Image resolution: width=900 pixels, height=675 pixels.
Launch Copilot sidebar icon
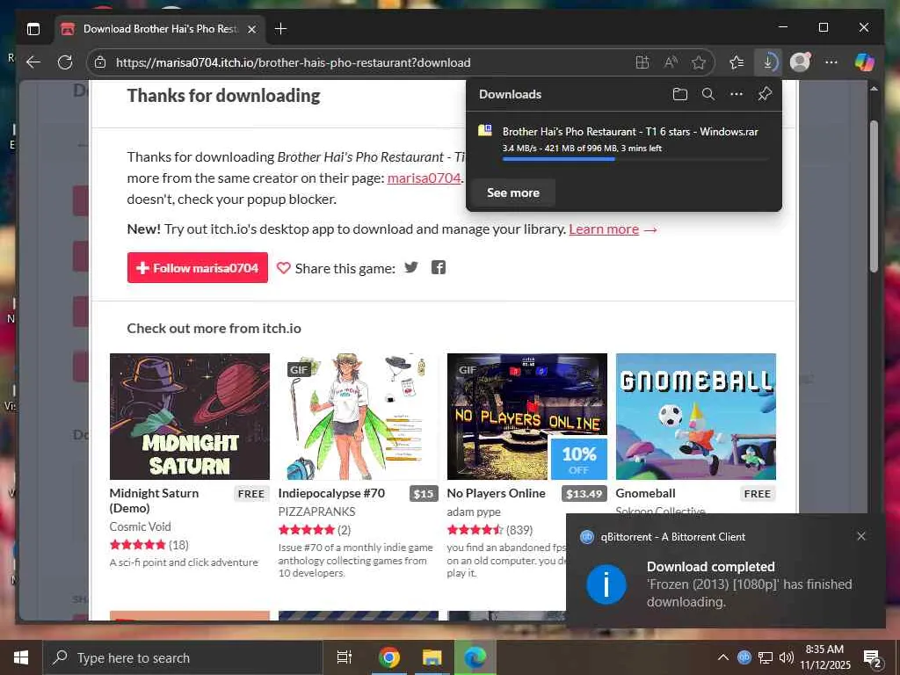865,62
